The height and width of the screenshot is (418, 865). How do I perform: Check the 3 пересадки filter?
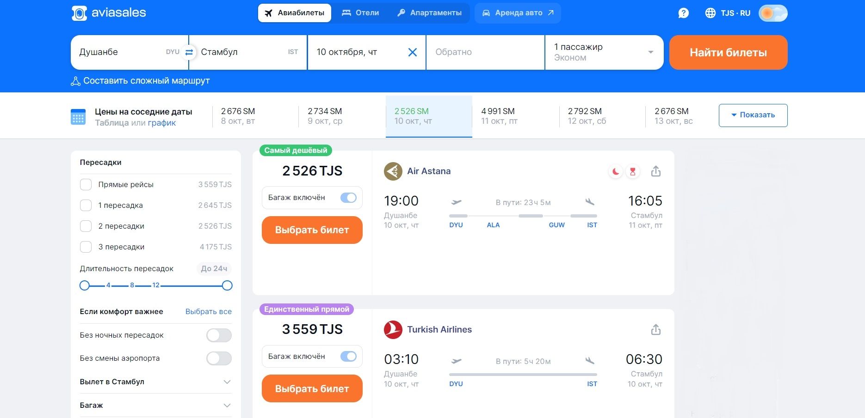[86, 247]
